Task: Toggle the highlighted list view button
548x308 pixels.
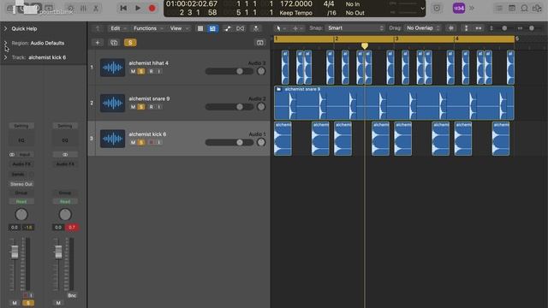Action: point(212,28)
